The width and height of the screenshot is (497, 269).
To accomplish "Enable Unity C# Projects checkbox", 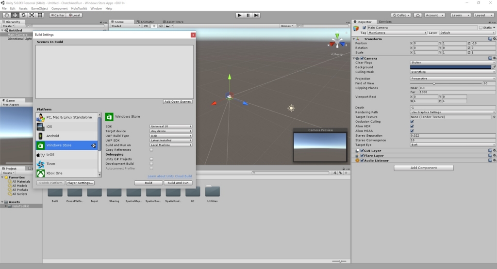I will (151, 159).
